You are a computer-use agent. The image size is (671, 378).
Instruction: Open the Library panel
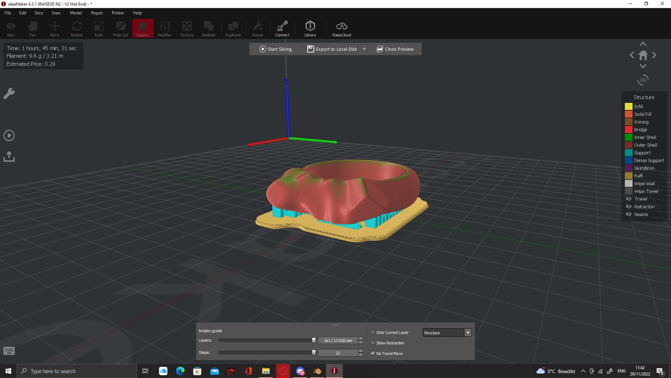click(310, 28)
